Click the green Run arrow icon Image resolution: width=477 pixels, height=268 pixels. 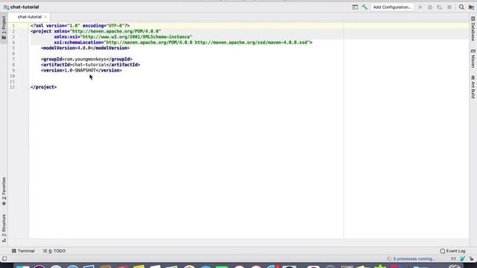click(420, 7)
